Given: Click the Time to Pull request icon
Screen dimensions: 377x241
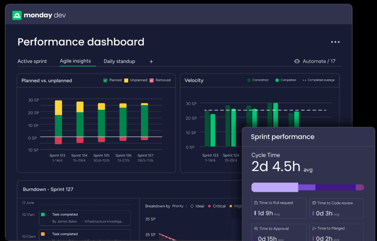Looking at the screenshot, I should 255,203.
